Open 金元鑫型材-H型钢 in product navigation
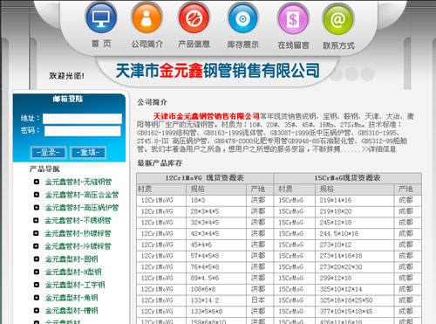 click(x=73, y=272)
